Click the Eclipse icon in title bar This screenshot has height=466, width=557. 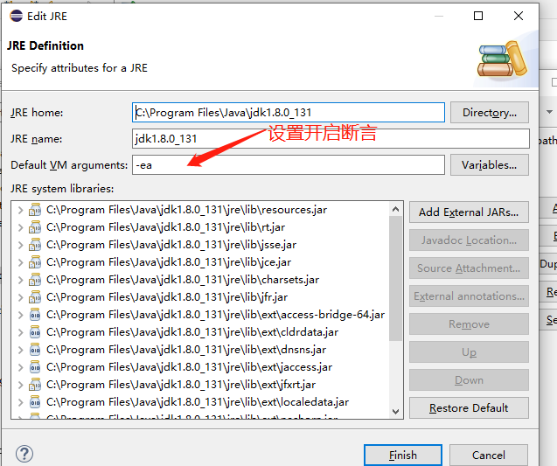coord(16,16)
